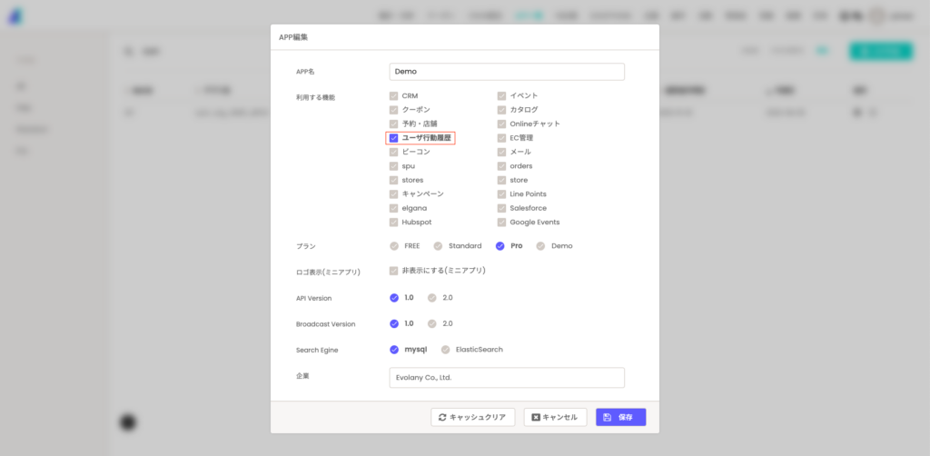Toggle the CRM checkbox
The image size is (930, 456).
pos(394,95)
